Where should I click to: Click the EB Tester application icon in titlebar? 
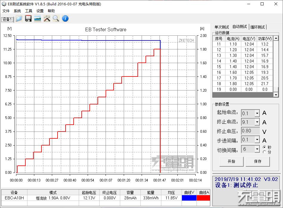3,4
